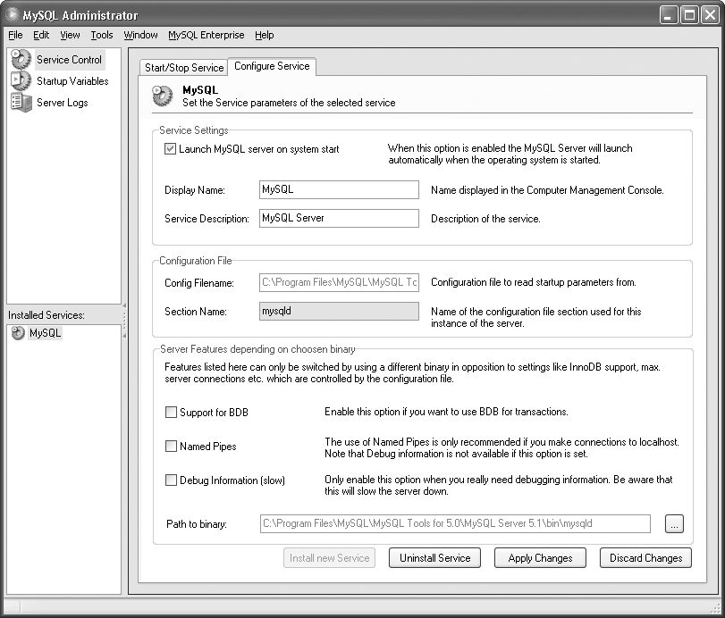Click the Service Control sidebar icon
Image resolution: width=725 pixels, height=618 pixels.
pyautogui.click(x=21, y=60)
